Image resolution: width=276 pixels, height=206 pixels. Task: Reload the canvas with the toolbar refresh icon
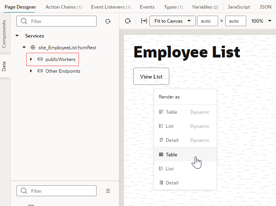point(128,21)
